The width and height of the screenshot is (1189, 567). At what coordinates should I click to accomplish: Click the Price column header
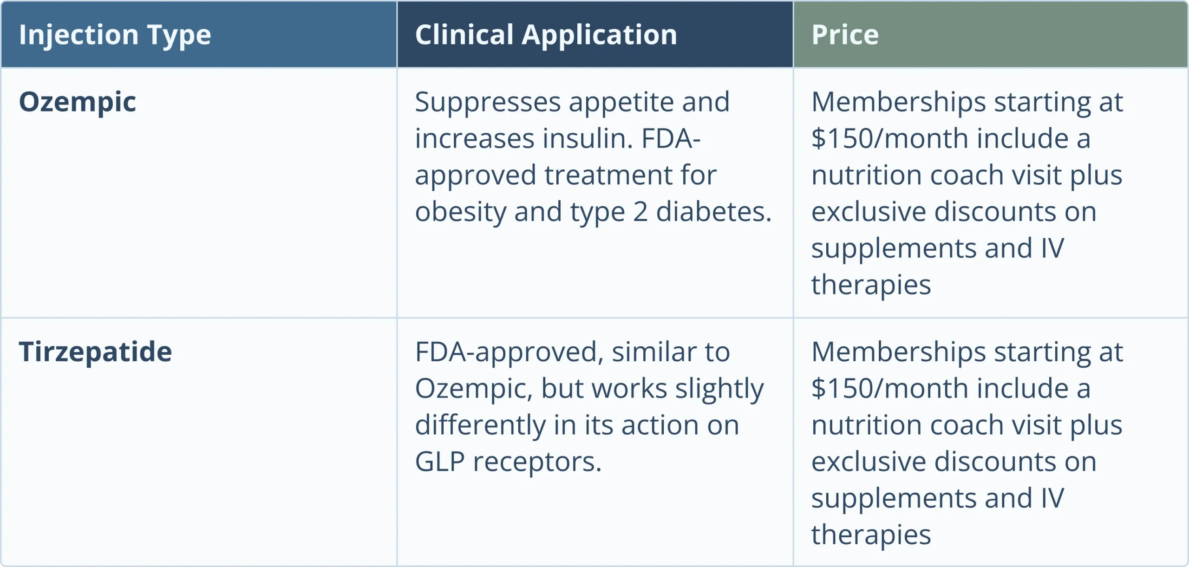(x=845, y=35)
